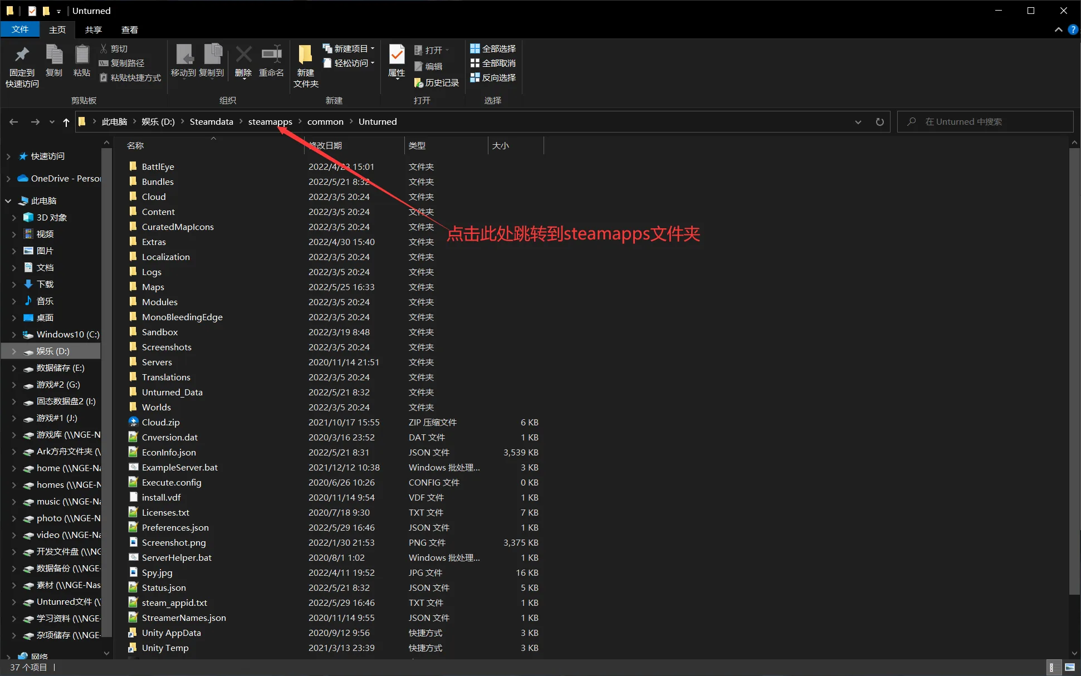Create a folder with 新建文件夹 icon

click(306, 55)
